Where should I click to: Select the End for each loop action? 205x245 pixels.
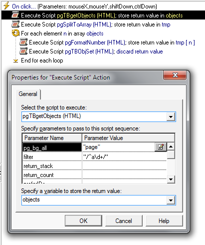click(42, 60)
